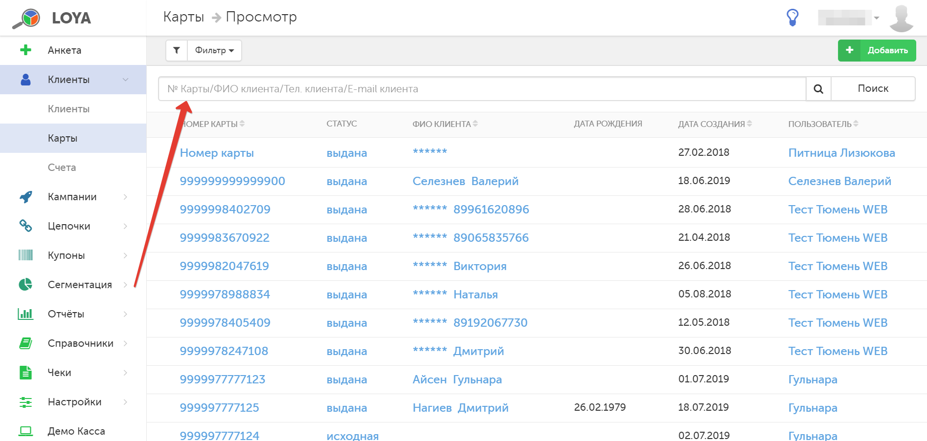
Task: Click the person icon beside Клиенты
Action: click(x=26, y=80)
